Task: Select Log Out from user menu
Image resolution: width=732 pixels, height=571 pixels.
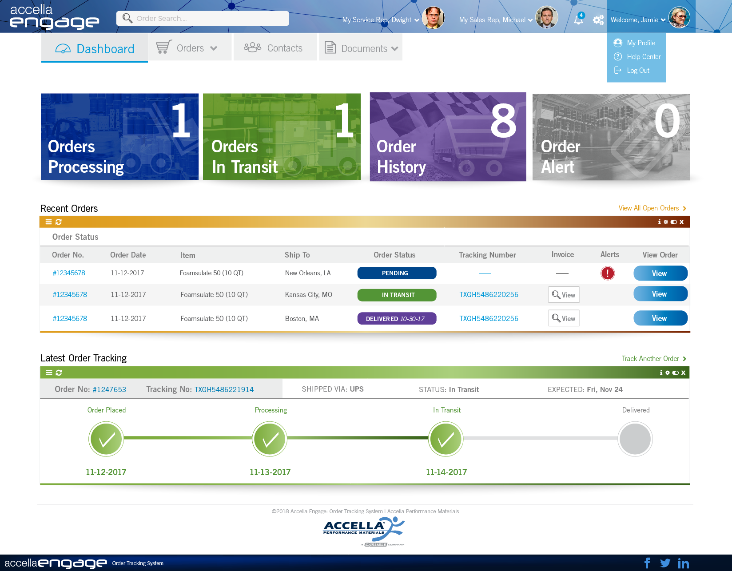Action: [632, 71]
